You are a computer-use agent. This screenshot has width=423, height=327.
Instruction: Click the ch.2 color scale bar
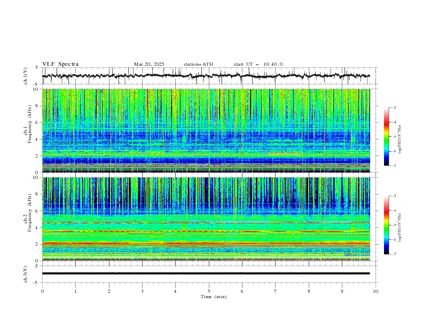click(386, 225)
